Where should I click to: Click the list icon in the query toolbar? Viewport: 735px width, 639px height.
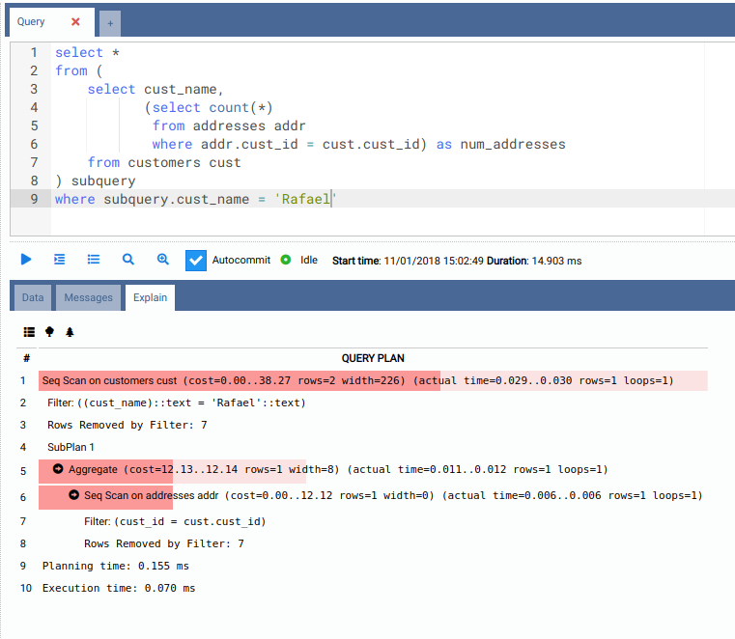click(94, 260)
